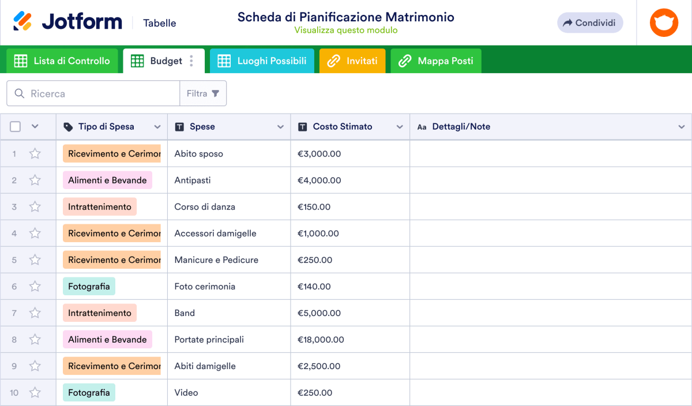Open Tipo di Spesa column menu arrow

click(157, 127)
